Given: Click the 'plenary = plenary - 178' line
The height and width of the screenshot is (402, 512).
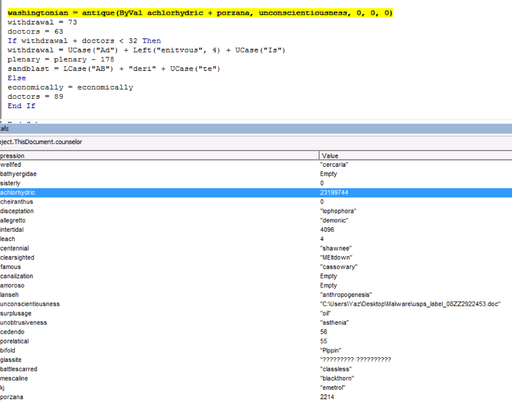Looking at the screenshot, I should (61, 60).
